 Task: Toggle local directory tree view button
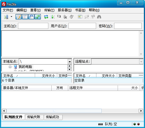[x=25, y=17]
